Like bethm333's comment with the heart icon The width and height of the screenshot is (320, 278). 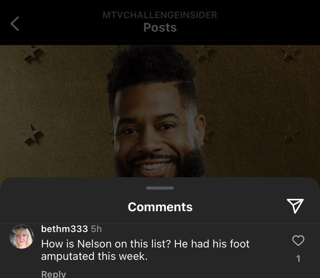coord(298,240)
